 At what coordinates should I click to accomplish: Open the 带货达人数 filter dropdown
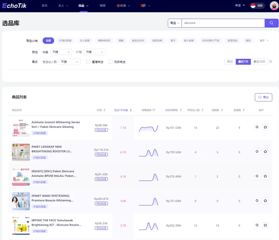70,62
